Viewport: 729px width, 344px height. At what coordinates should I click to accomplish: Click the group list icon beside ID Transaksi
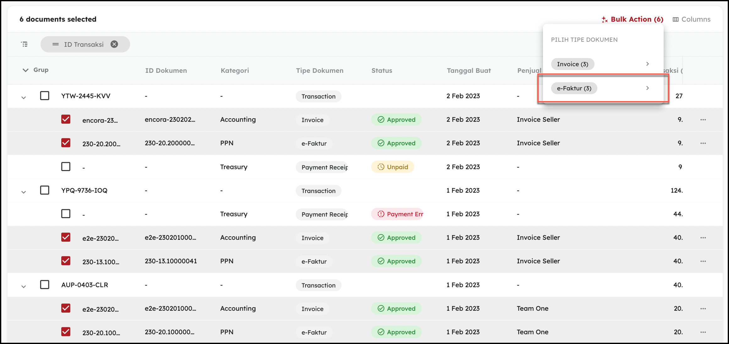(x=25, y=44)
